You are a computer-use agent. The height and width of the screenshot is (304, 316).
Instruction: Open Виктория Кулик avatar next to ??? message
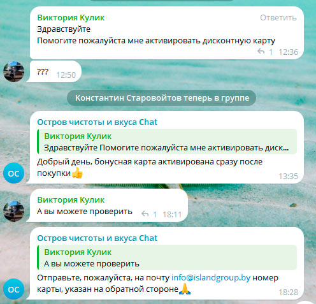(x=13, y=72)
